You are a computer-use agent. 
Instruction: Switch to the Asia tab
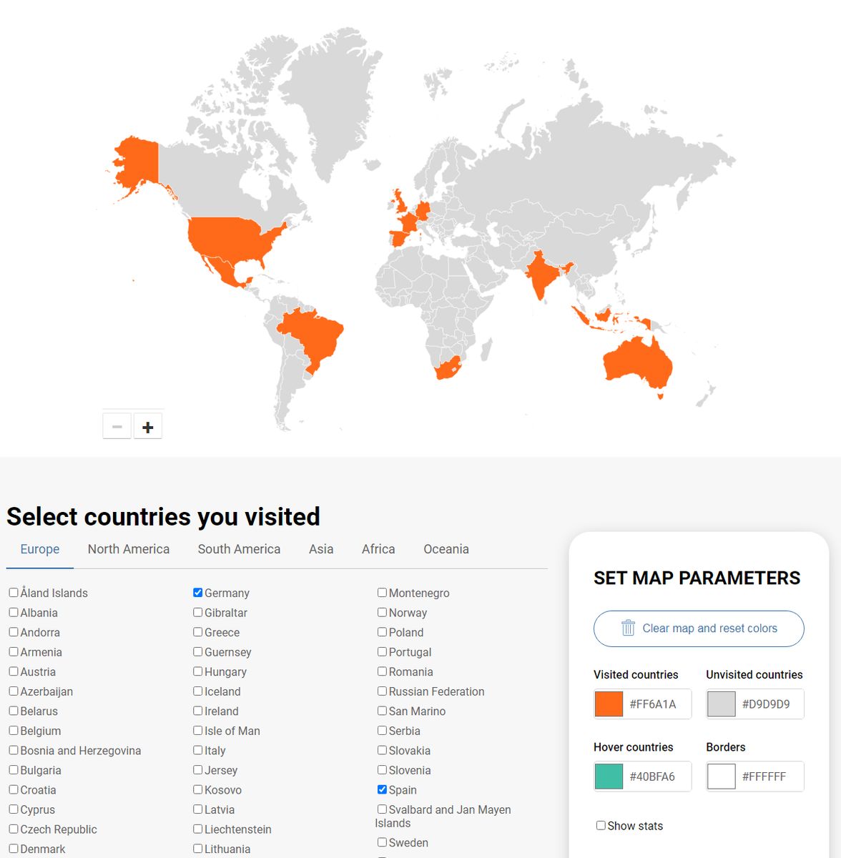pos(321,548)
